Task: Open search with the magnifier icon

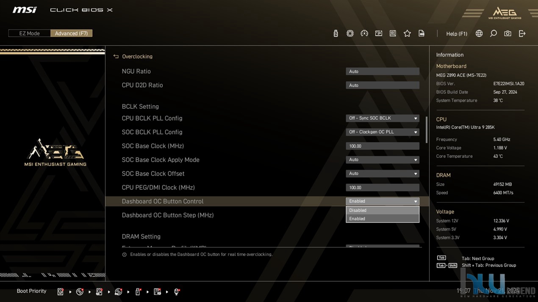Action: [x=494, y=33]
